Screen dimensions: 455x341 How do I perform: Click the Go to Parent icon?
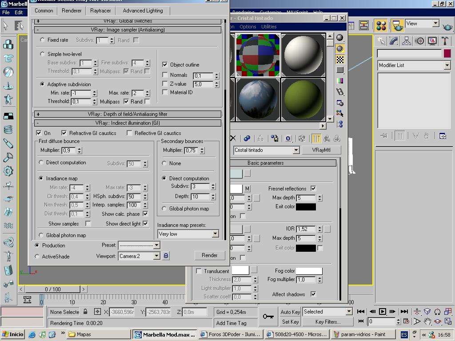tap(327, 139)
